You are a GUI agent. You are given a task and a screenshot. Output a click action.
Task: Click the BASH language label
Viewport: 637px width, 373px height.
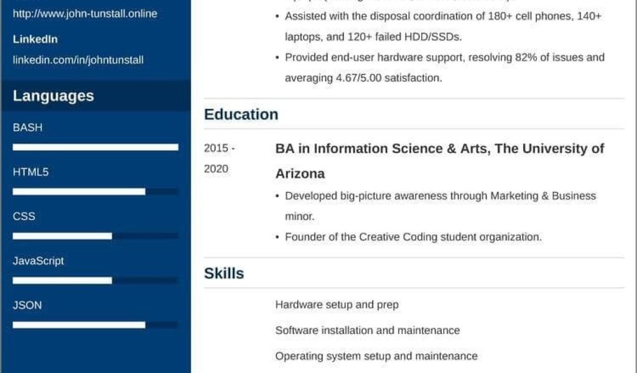click(28, 127)
